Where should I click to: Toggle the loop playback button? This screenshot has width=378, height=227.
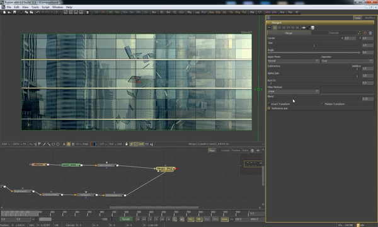pyautogui.click(x=175, y=219)
